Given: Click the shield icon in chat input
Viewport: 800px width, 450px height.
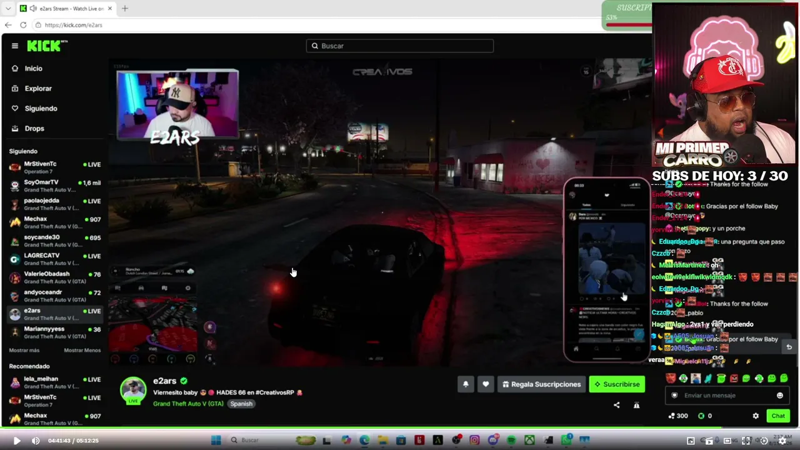Looking at the screenshot, I should (x=674, y=395).
